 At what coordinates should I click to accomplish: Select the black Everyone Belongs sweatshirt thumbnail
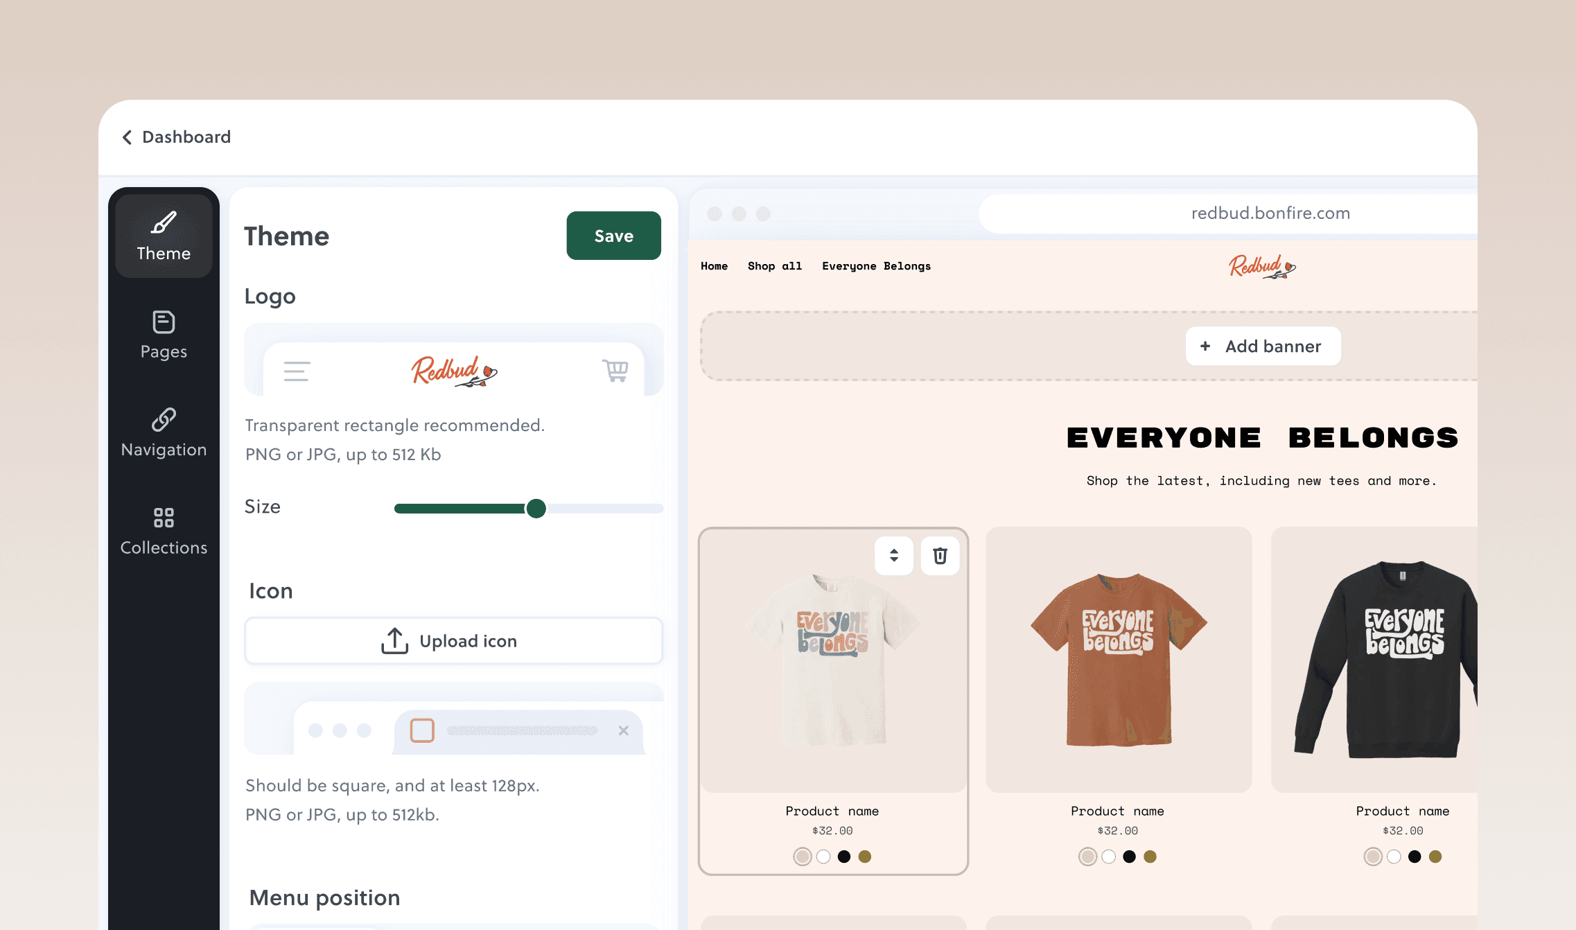pyautogui.click(x=1374, y=659)
